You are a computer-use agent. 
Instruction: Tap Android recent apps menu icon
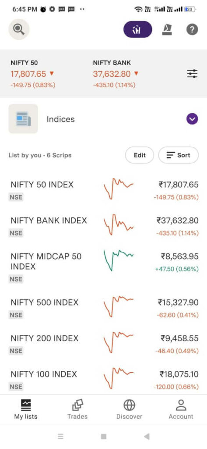[x=60, y=436]
